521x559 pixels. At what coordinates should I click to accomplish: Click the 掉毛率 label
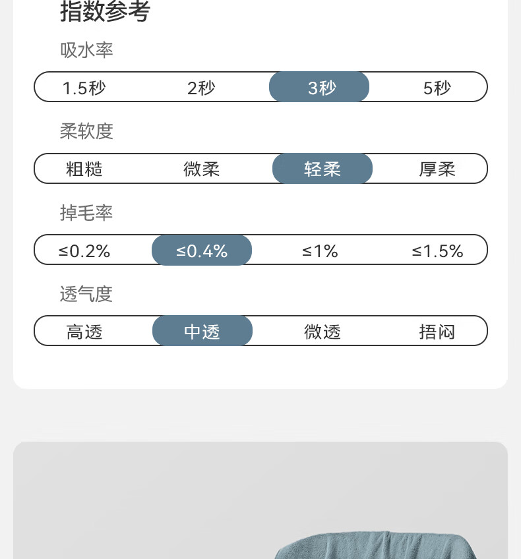[86, 213]
